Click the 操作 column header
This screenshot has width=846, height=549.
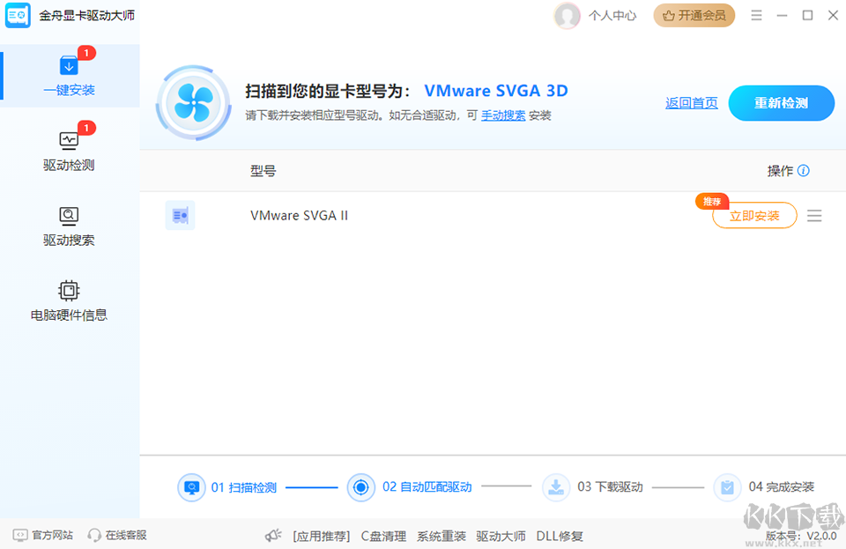(780, 171)
